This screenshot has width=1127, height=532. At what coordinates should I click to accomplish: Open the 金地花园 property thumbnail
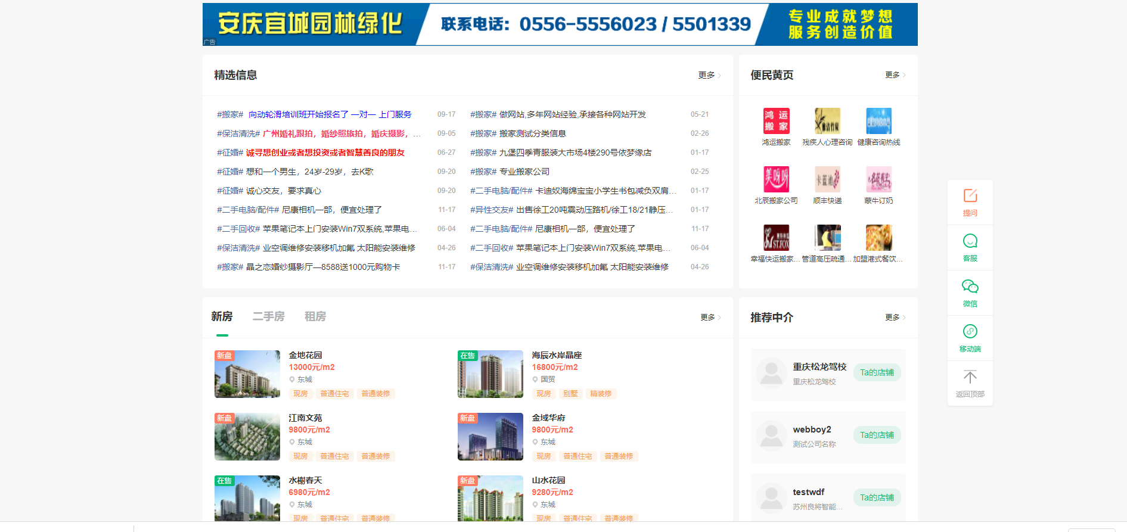247,374
